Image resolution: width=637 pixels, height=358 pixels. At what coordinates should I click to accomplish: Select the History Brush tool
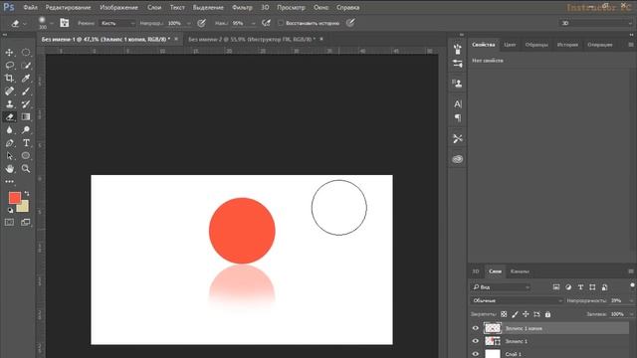click(x=26, y=104)
